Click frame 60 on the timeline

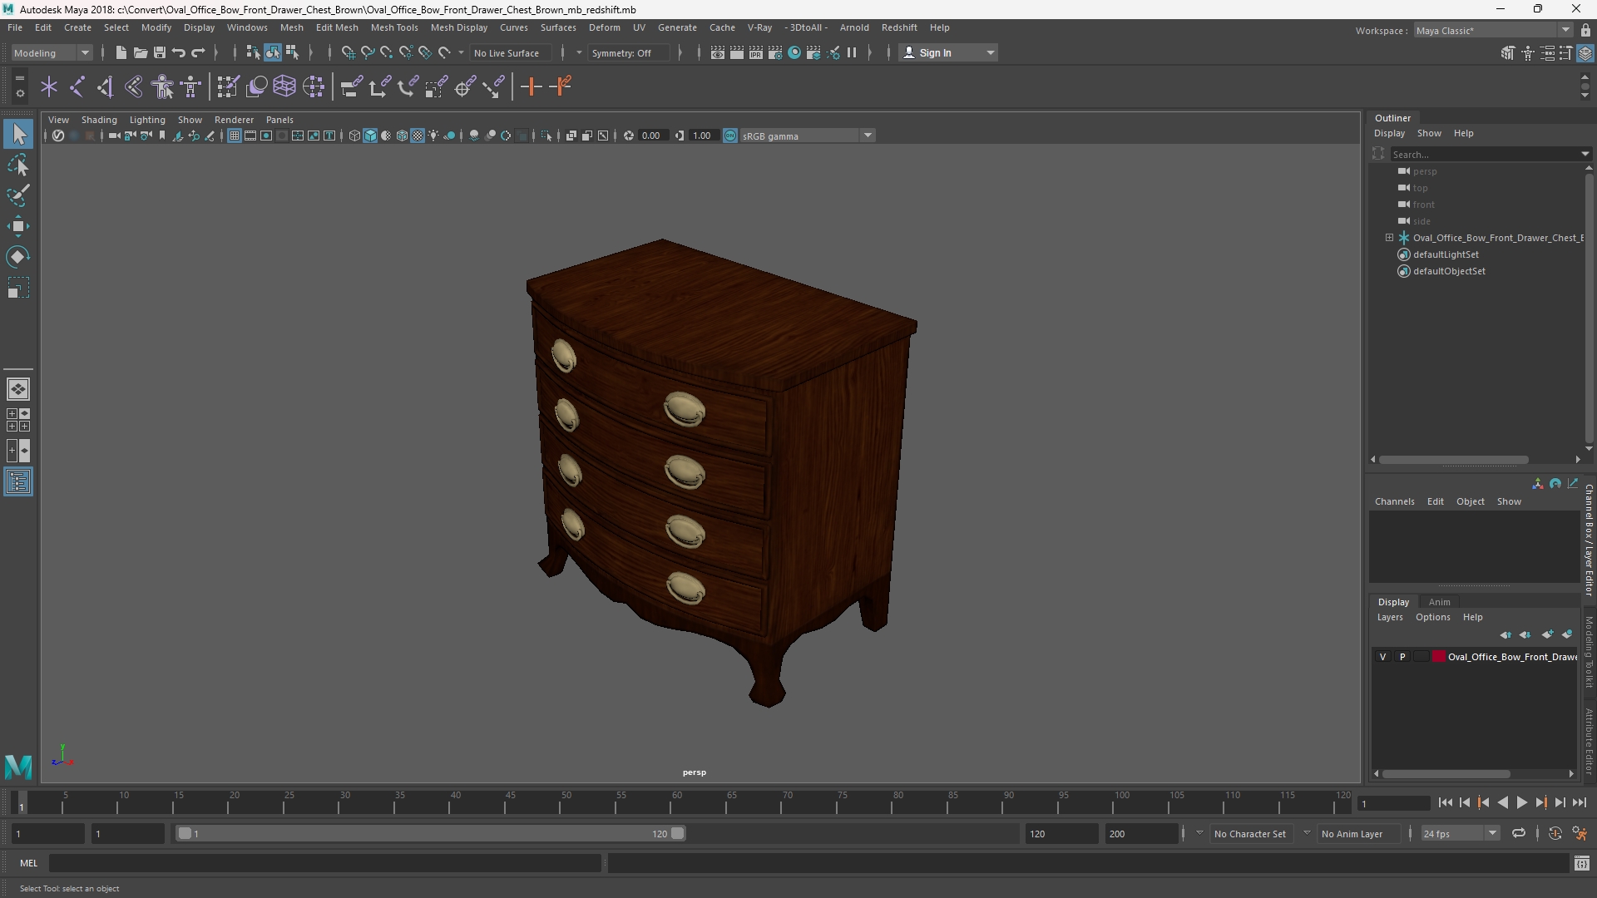[x=677, y=802]
